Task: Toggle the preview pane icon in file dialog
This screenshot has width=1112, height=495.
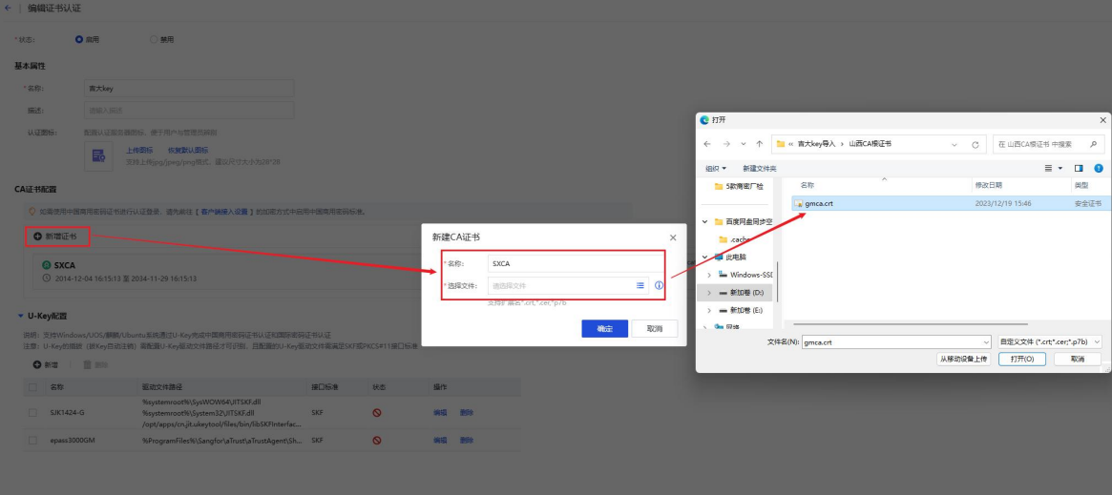Action: coord(1080,168)
